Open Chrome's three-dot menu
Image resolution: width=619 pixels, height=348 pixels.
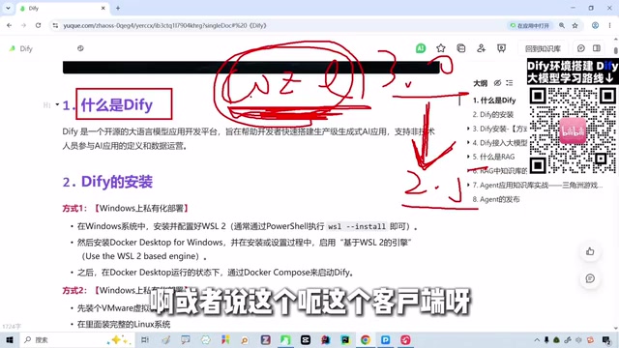click(x=610, y=25)
